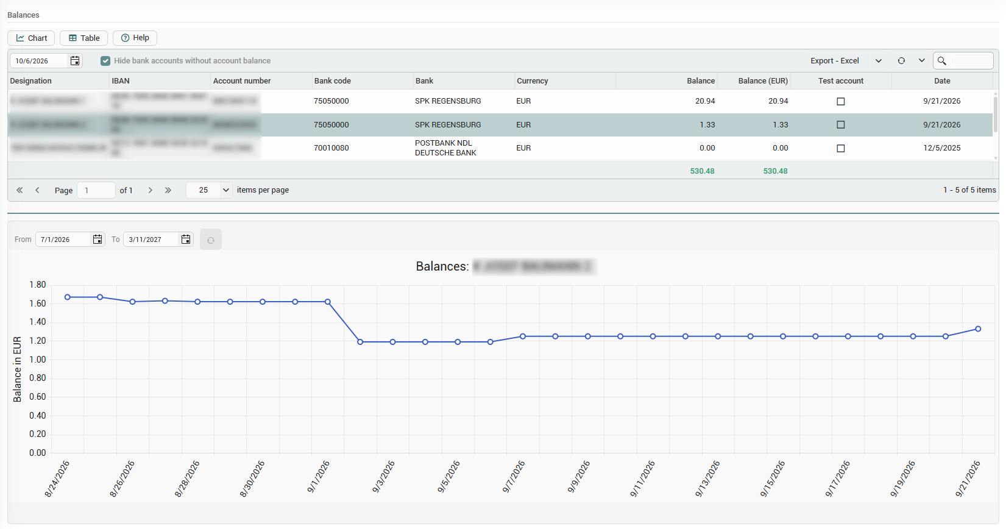The height and width of the screenshot is (529, 1006).
Task: Switch to the Table view
Action: 84,38
